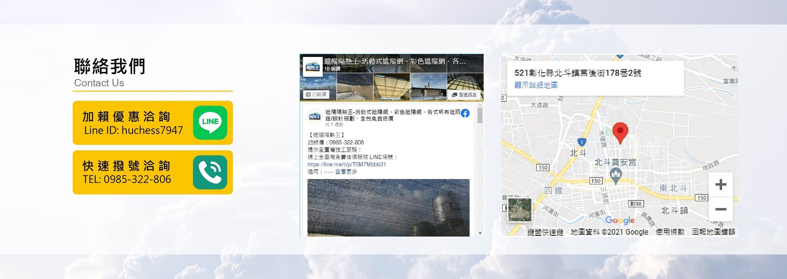Click Facebook widget scroll up arrow
This screenshot has width=787, height=279.
click(480, 105)
